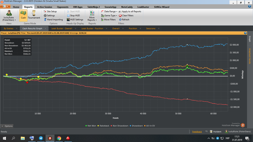Close Sessions report tab
This screenshot has width=253, height=142.
pyautogui.click(x=159, y=28)
